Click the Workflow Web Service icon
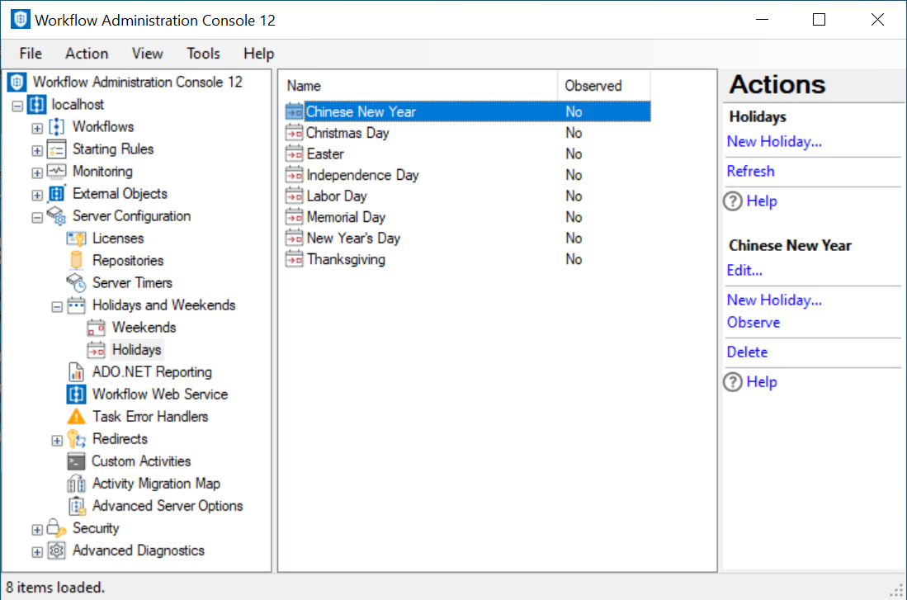Viewport: 907px width, 600px height. click(77, 394)
